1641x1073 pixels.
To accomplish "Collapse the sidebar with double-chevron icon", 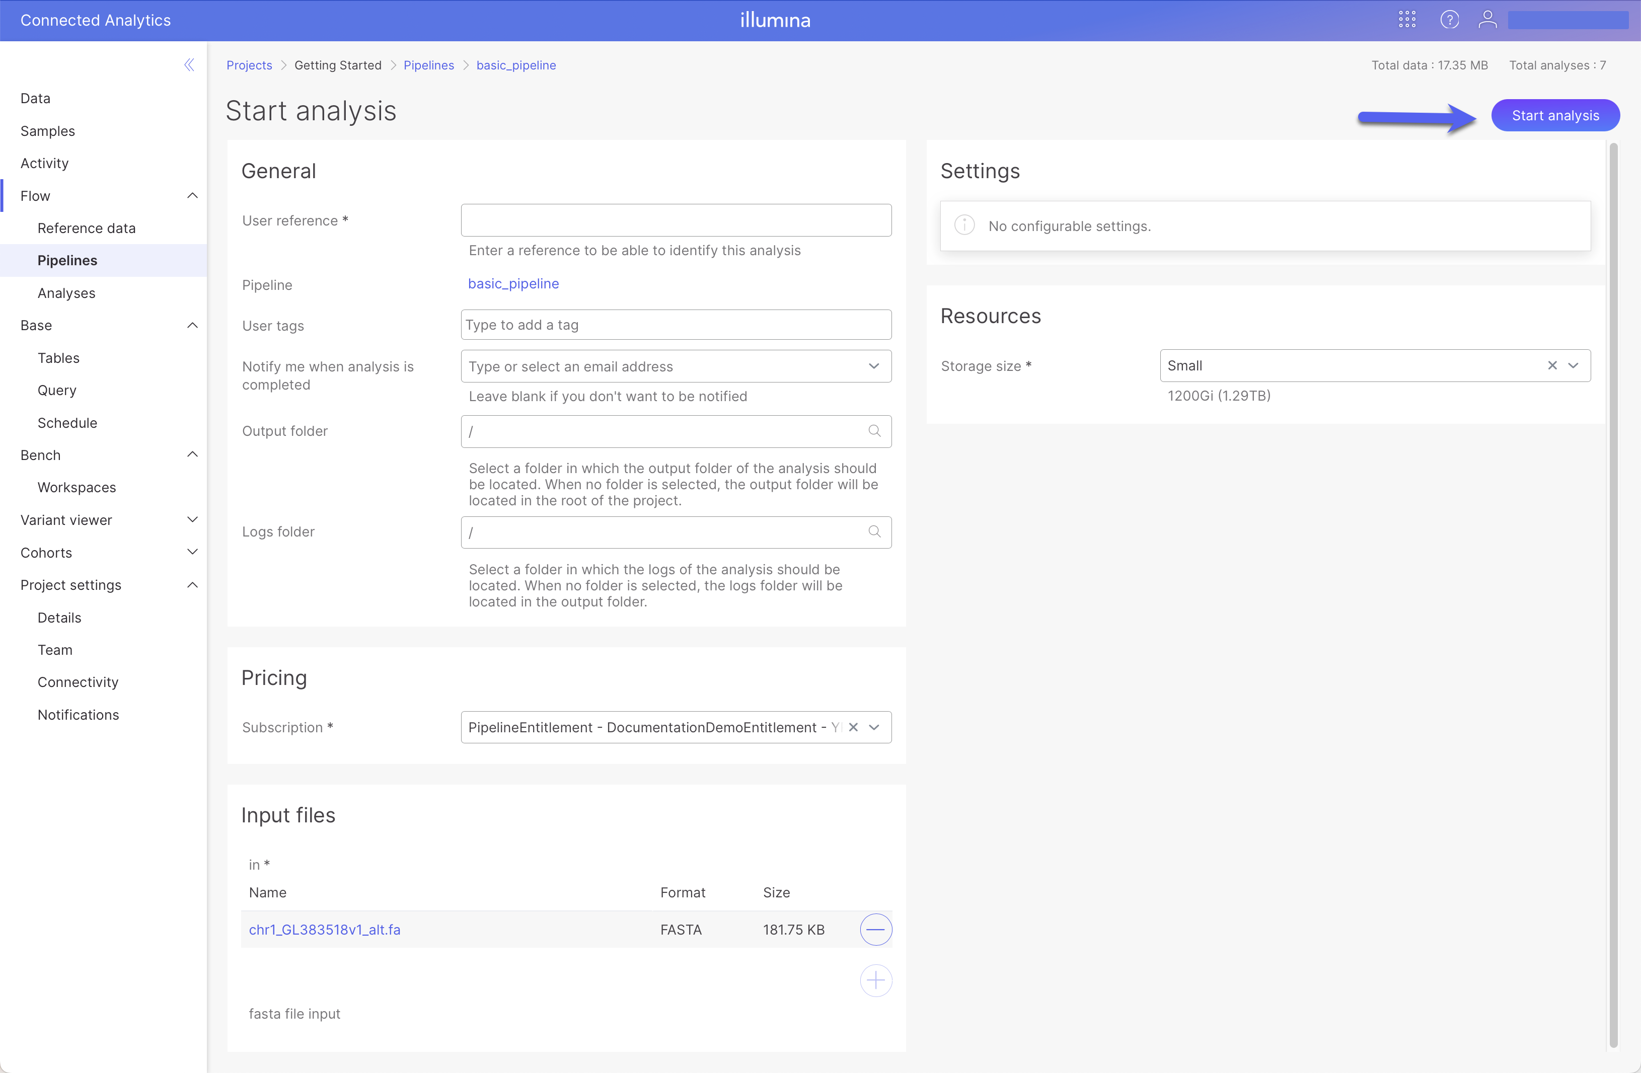I will click(x=189, y=65).
